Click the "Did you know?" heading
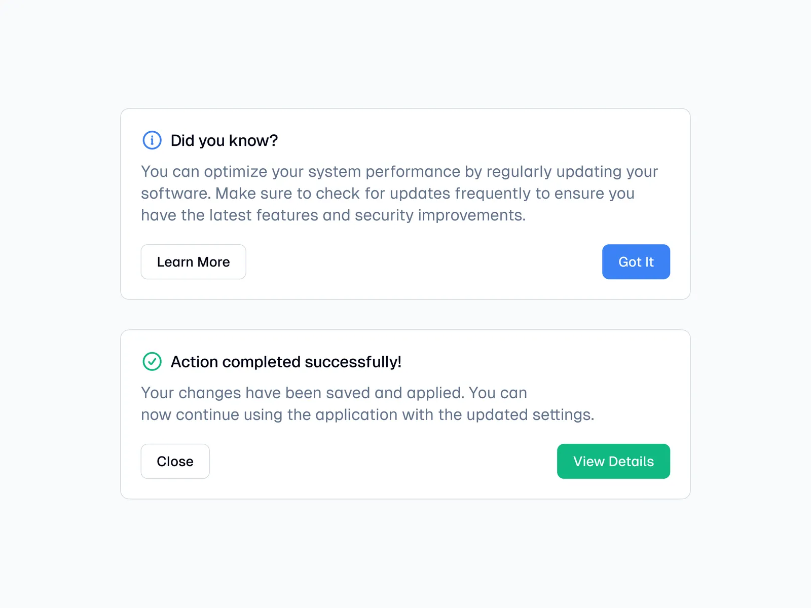 click(x=224, y=140)
